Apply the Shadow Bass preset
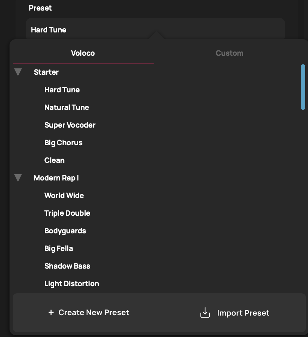Viewport: 308px width, 337px height. [67, 266]
